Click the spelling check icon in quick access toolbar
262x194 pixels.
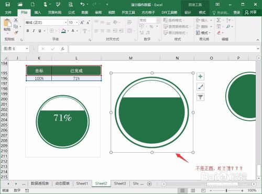click(58, 4)
